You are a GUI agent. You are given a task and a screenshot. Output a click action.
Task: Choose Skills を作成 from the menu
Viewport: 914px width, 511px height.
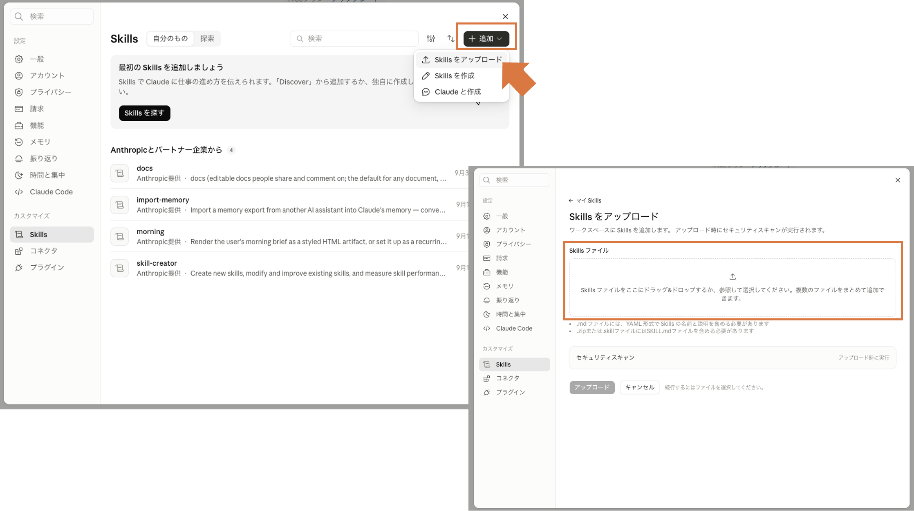462,76
